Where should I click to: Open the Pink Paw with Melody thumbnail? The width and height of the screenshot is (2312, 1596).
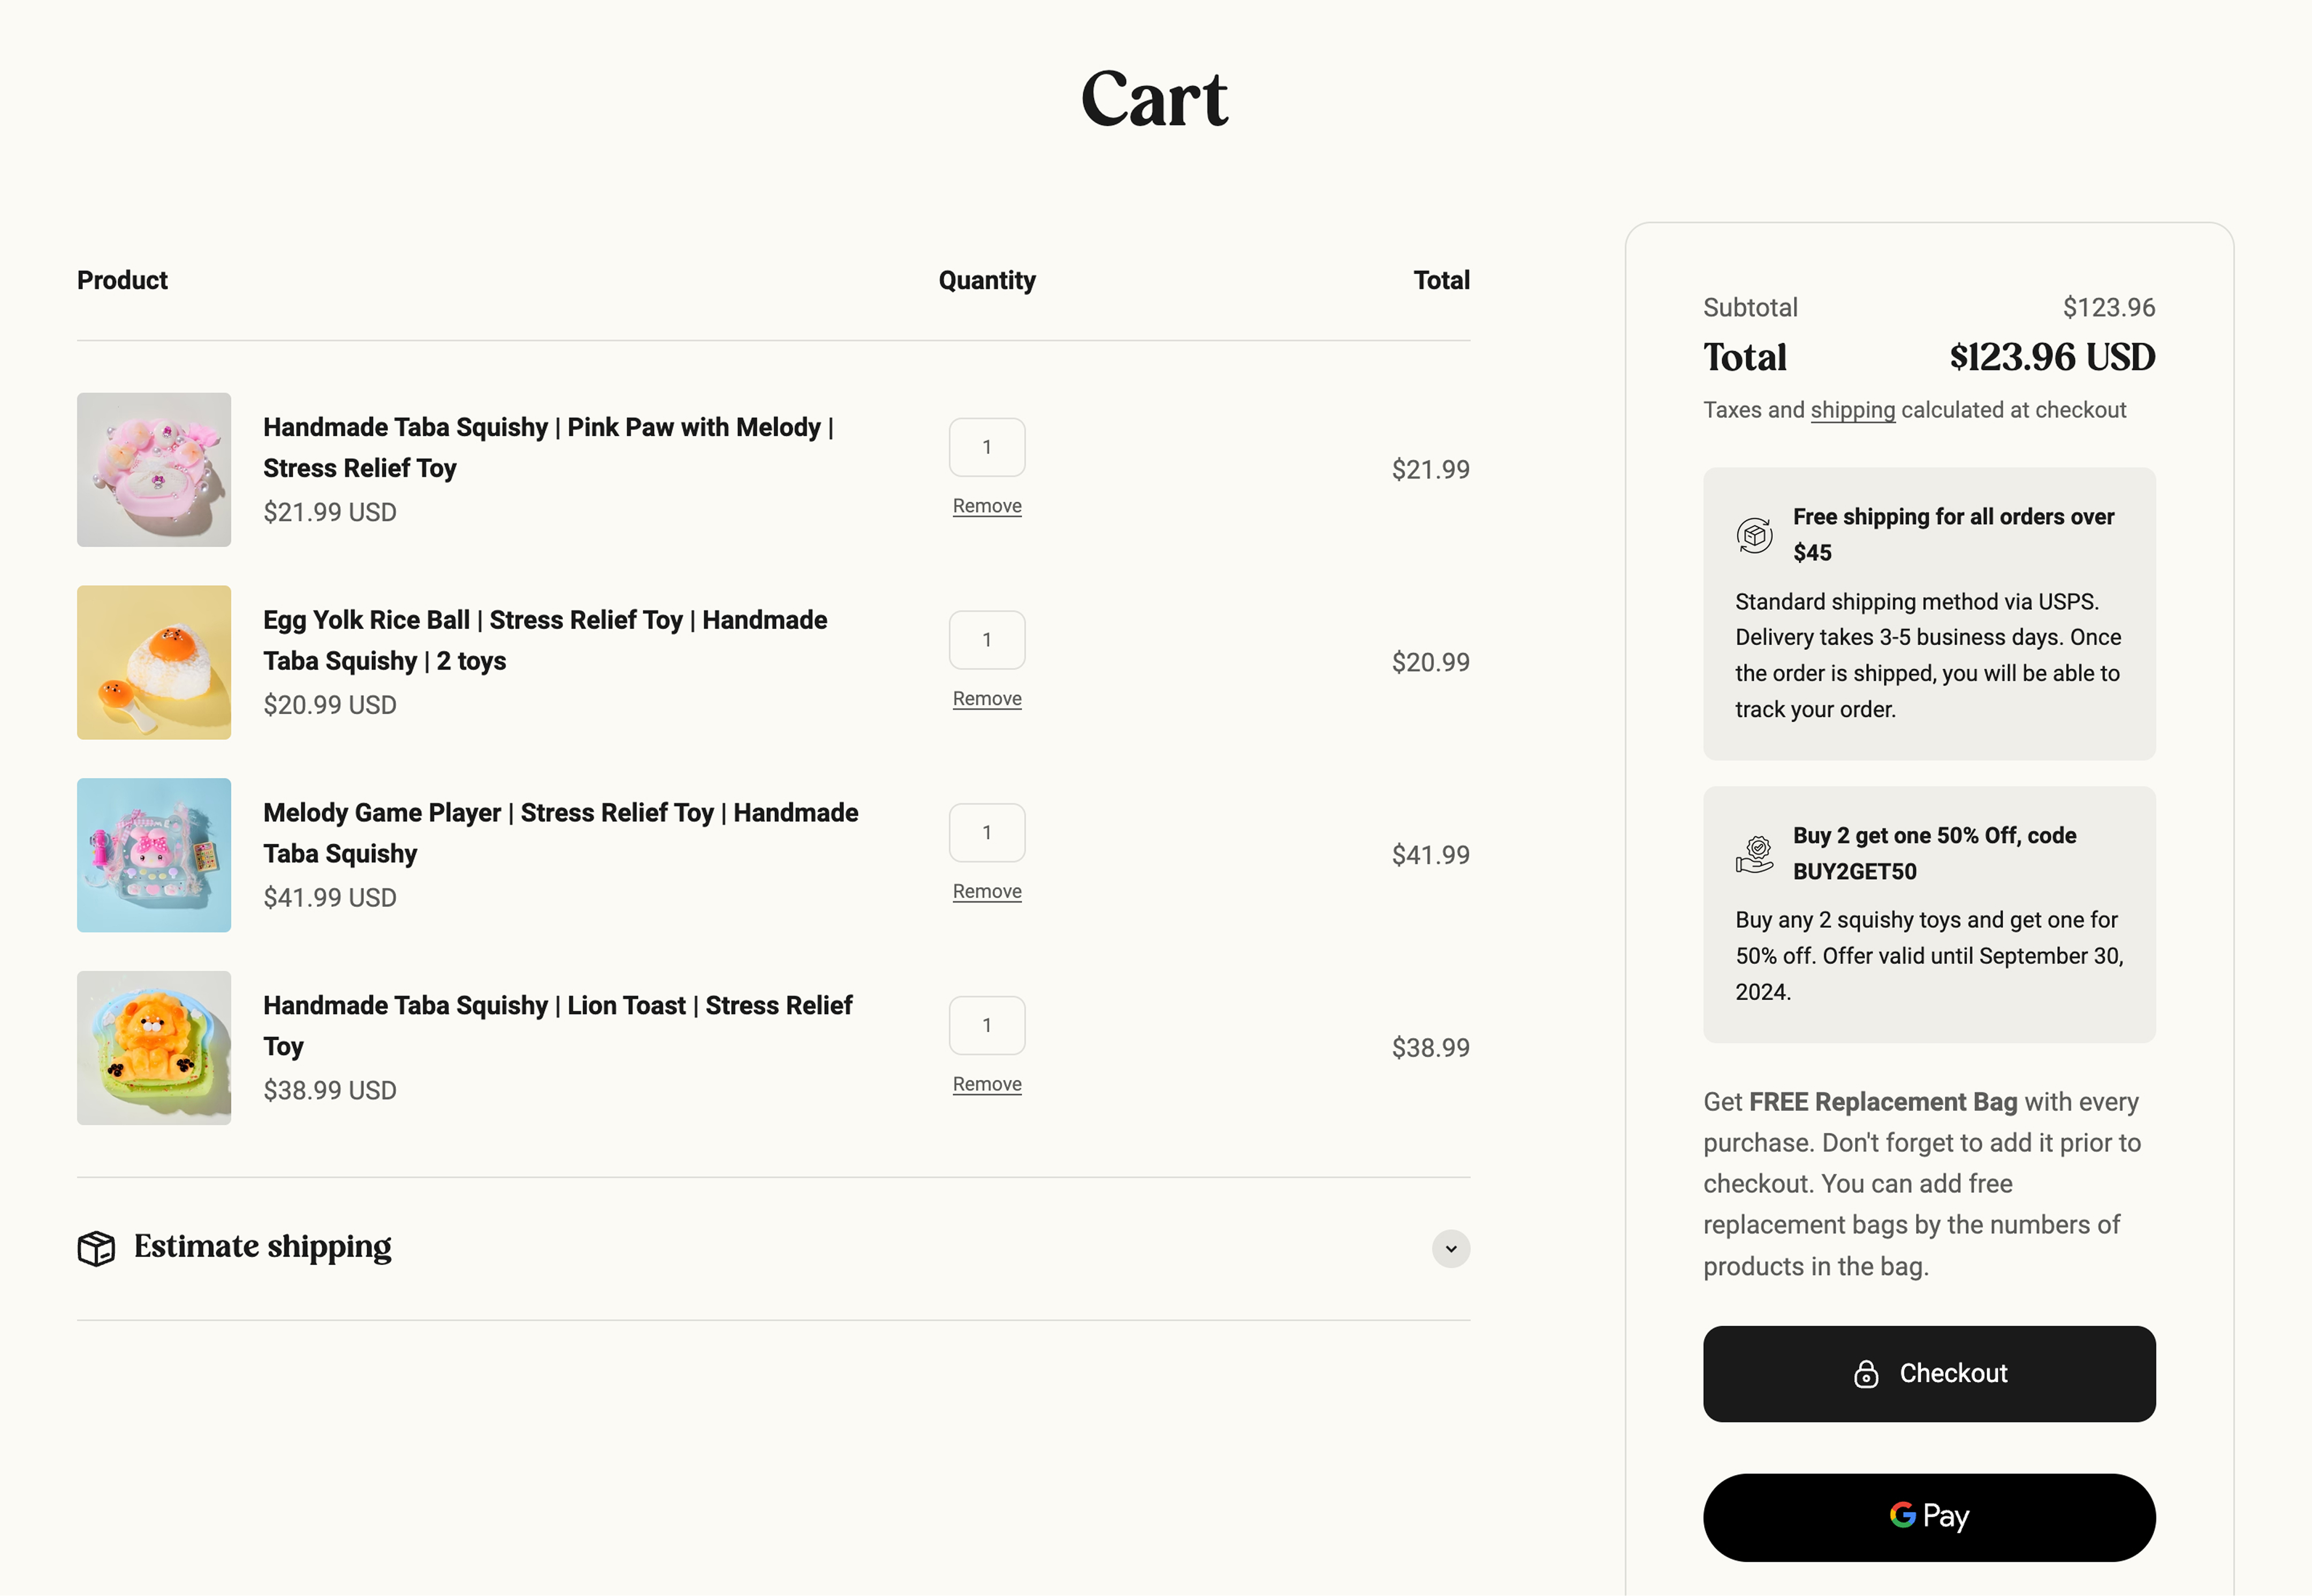[x=154, y=470]
